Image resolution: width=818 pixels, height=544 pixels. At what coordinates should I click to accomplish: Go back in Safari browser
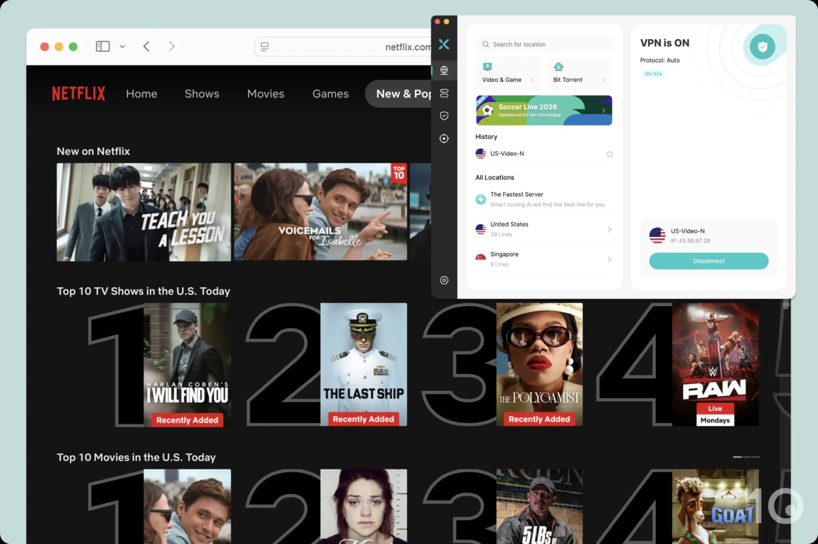click(x=146, y=46)
